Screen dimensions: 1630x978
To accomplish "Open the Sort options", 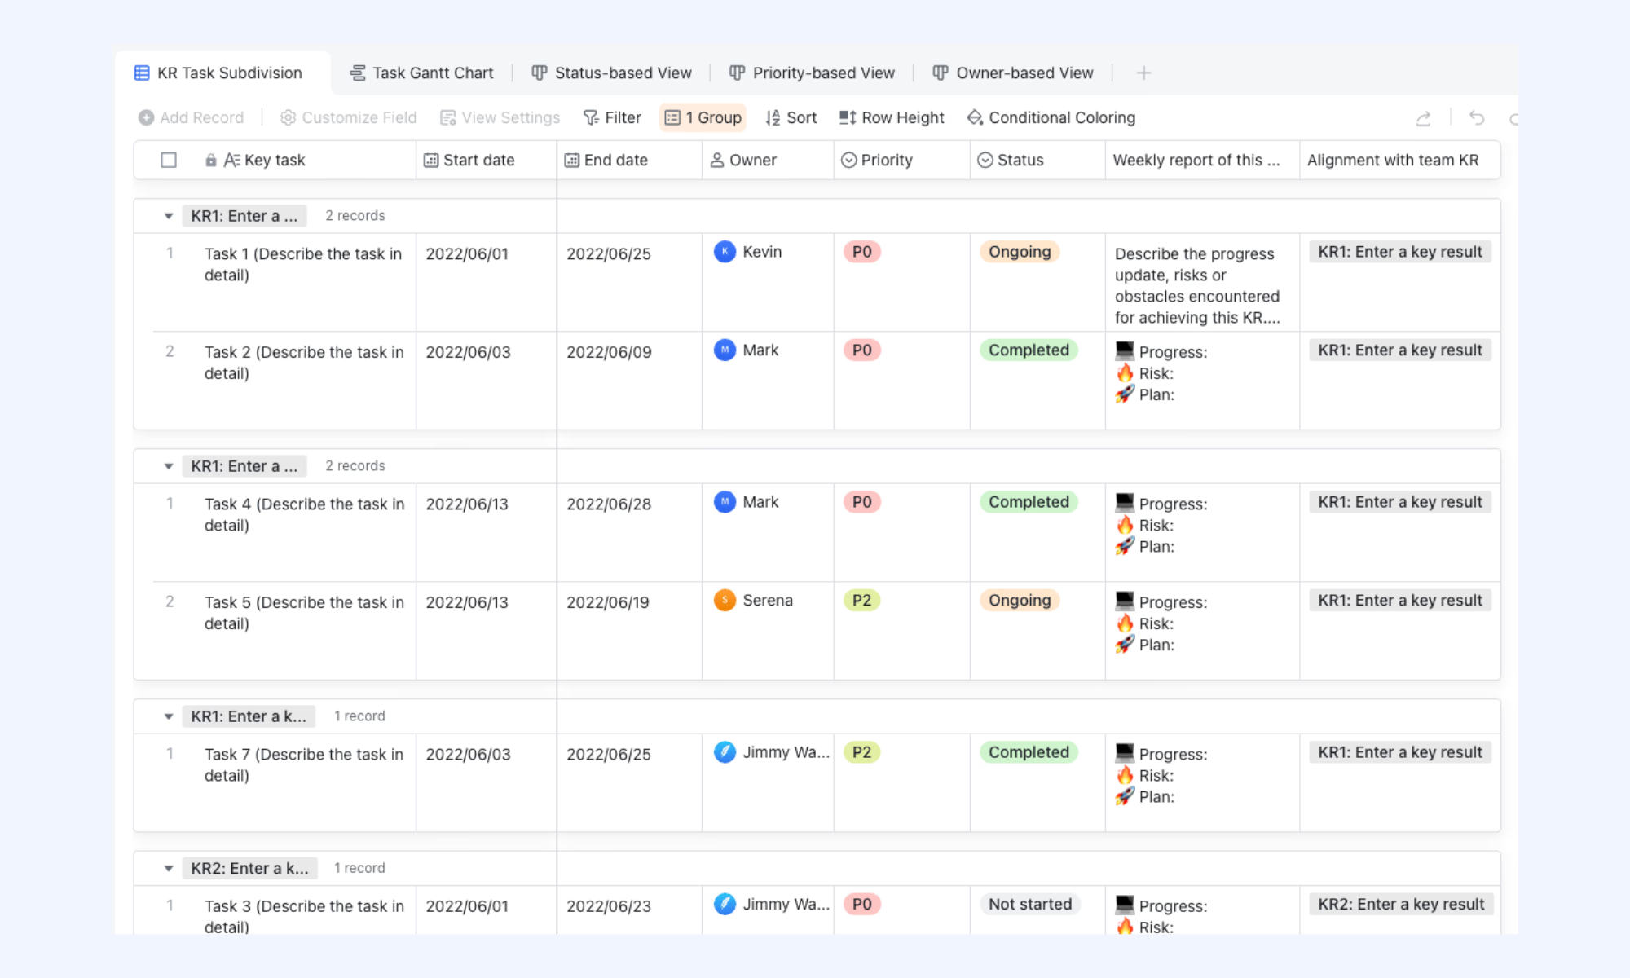I will (791, 118).
